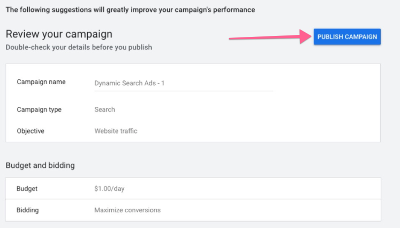Click the Search campaign type value
The height and width of the screenshot is (228, 400).
pyautogui.click(x=104, y=109)
